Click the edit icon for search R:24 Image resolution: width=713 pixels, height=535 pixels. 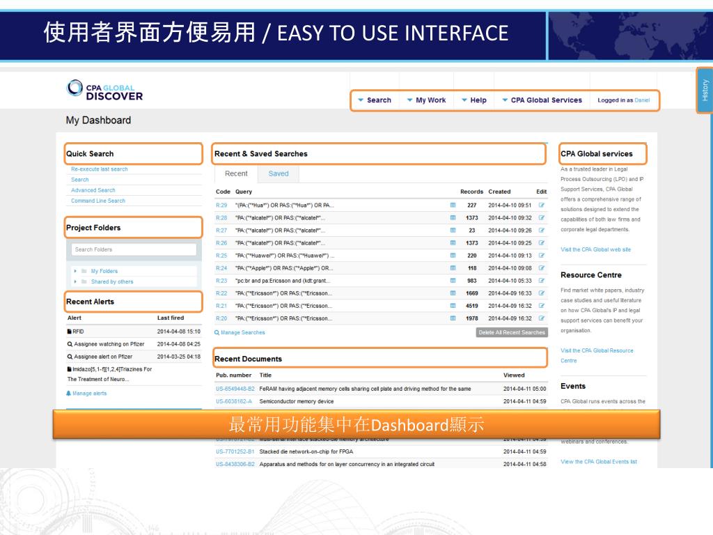point(542,268)
